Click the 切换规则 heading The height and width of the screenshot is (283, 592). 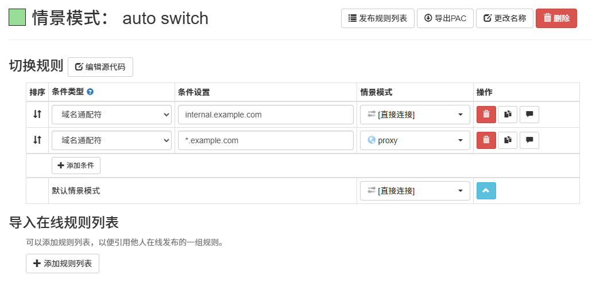pos(36,66)
